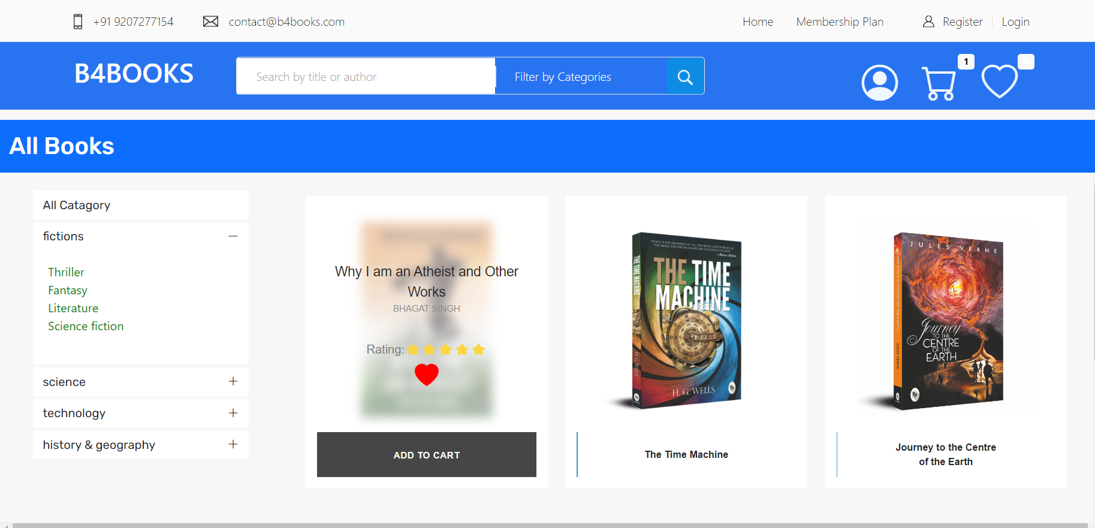This screenshot has height=528, width=1095.
Task: Click the Register person icon
Action: click(928, 22)
